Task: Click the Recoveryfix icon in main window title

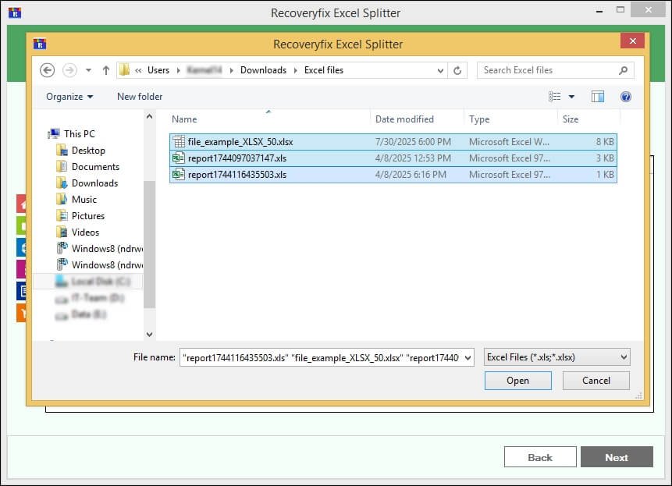Action: click(x=15, y=12)
